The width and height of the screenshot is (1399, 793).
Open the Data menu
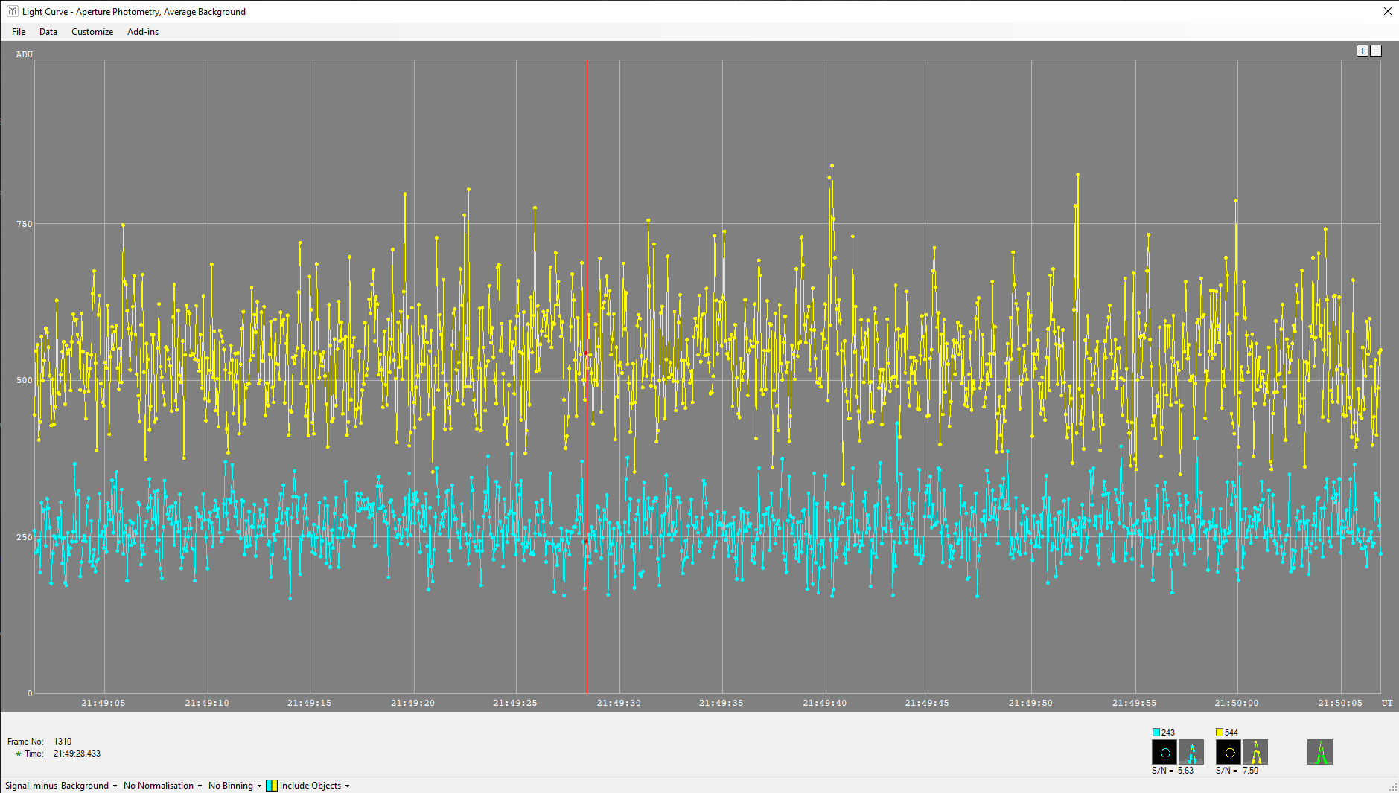(48, 32)
